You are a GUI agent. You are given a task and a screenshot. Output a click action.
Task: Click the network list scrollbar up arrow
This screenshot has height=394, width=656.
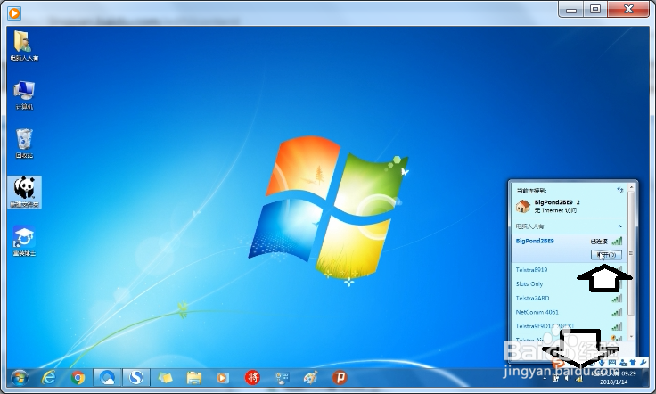(631, 189)
